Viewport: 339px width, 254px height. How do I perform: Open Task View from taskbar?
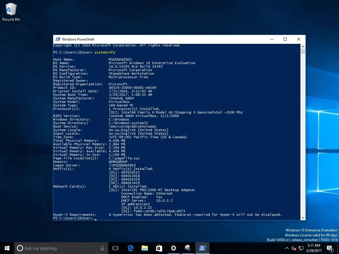(x=115, y=248)
